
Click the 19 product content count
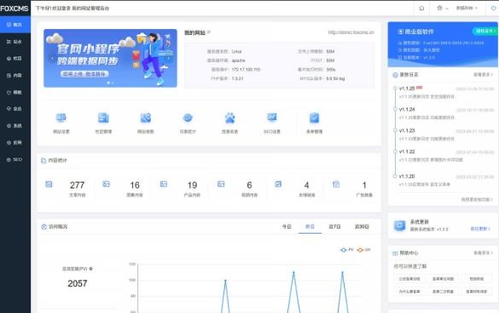(x=192, y=185)
